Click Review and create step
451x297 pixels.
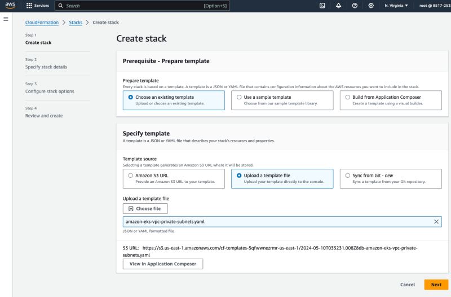44,116
